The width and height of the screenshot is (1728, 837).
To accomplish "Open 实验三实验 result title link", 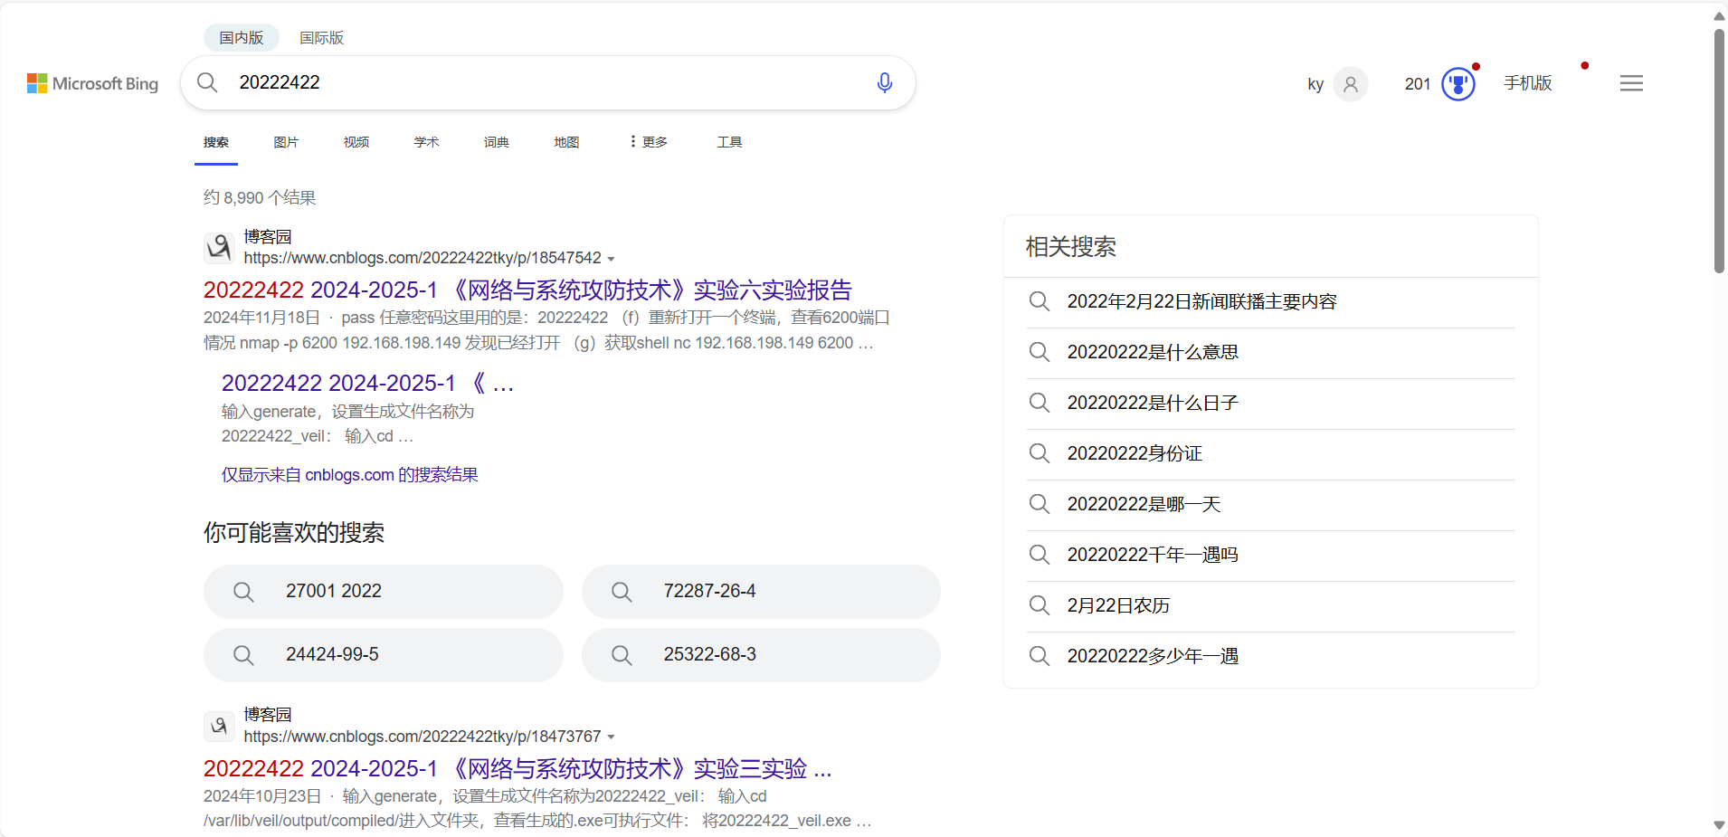I will (x=517, y=769).
